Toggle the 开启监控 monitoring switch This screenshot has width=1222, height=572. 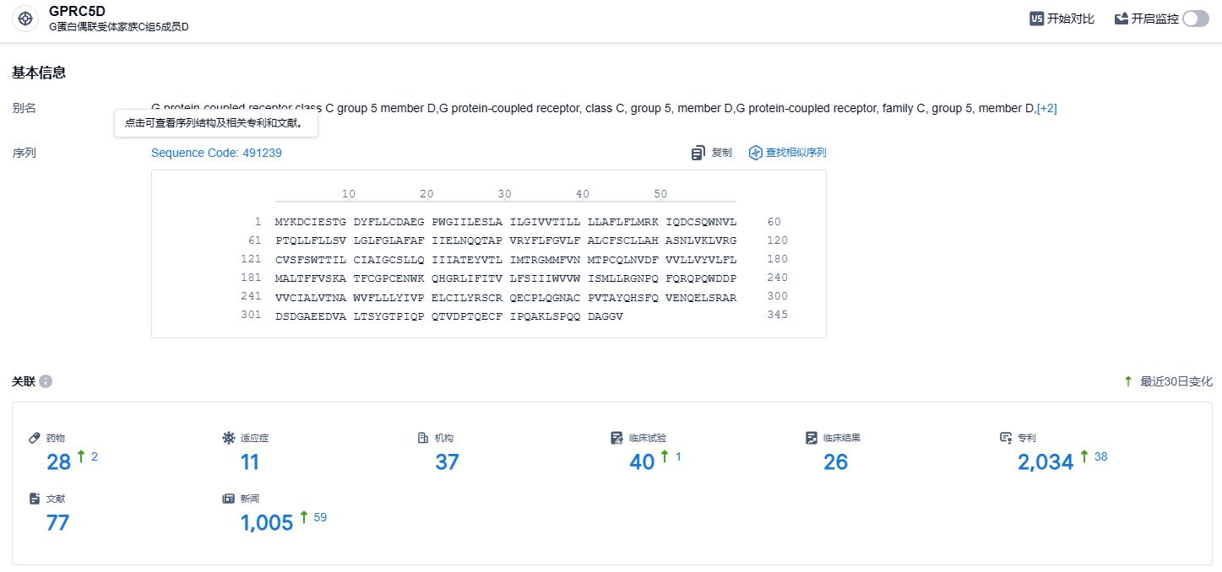[x=1195, y=19]
